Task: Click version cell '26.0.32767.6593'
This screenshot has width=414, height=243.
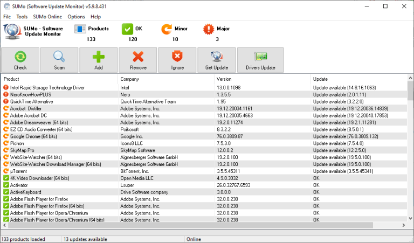Action: coord(233,185)
